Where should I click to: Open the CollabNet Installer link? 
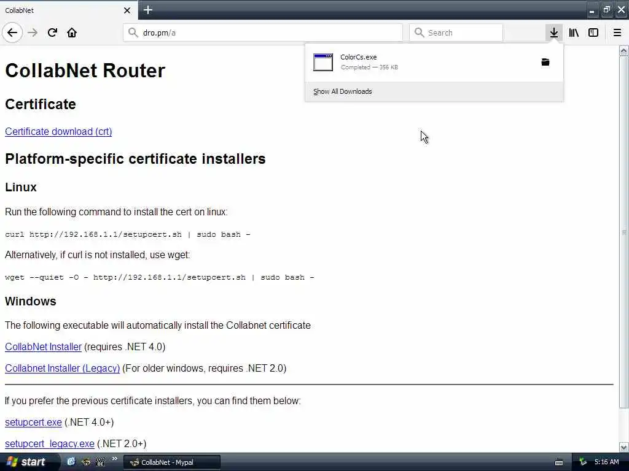tap(44, 347)
